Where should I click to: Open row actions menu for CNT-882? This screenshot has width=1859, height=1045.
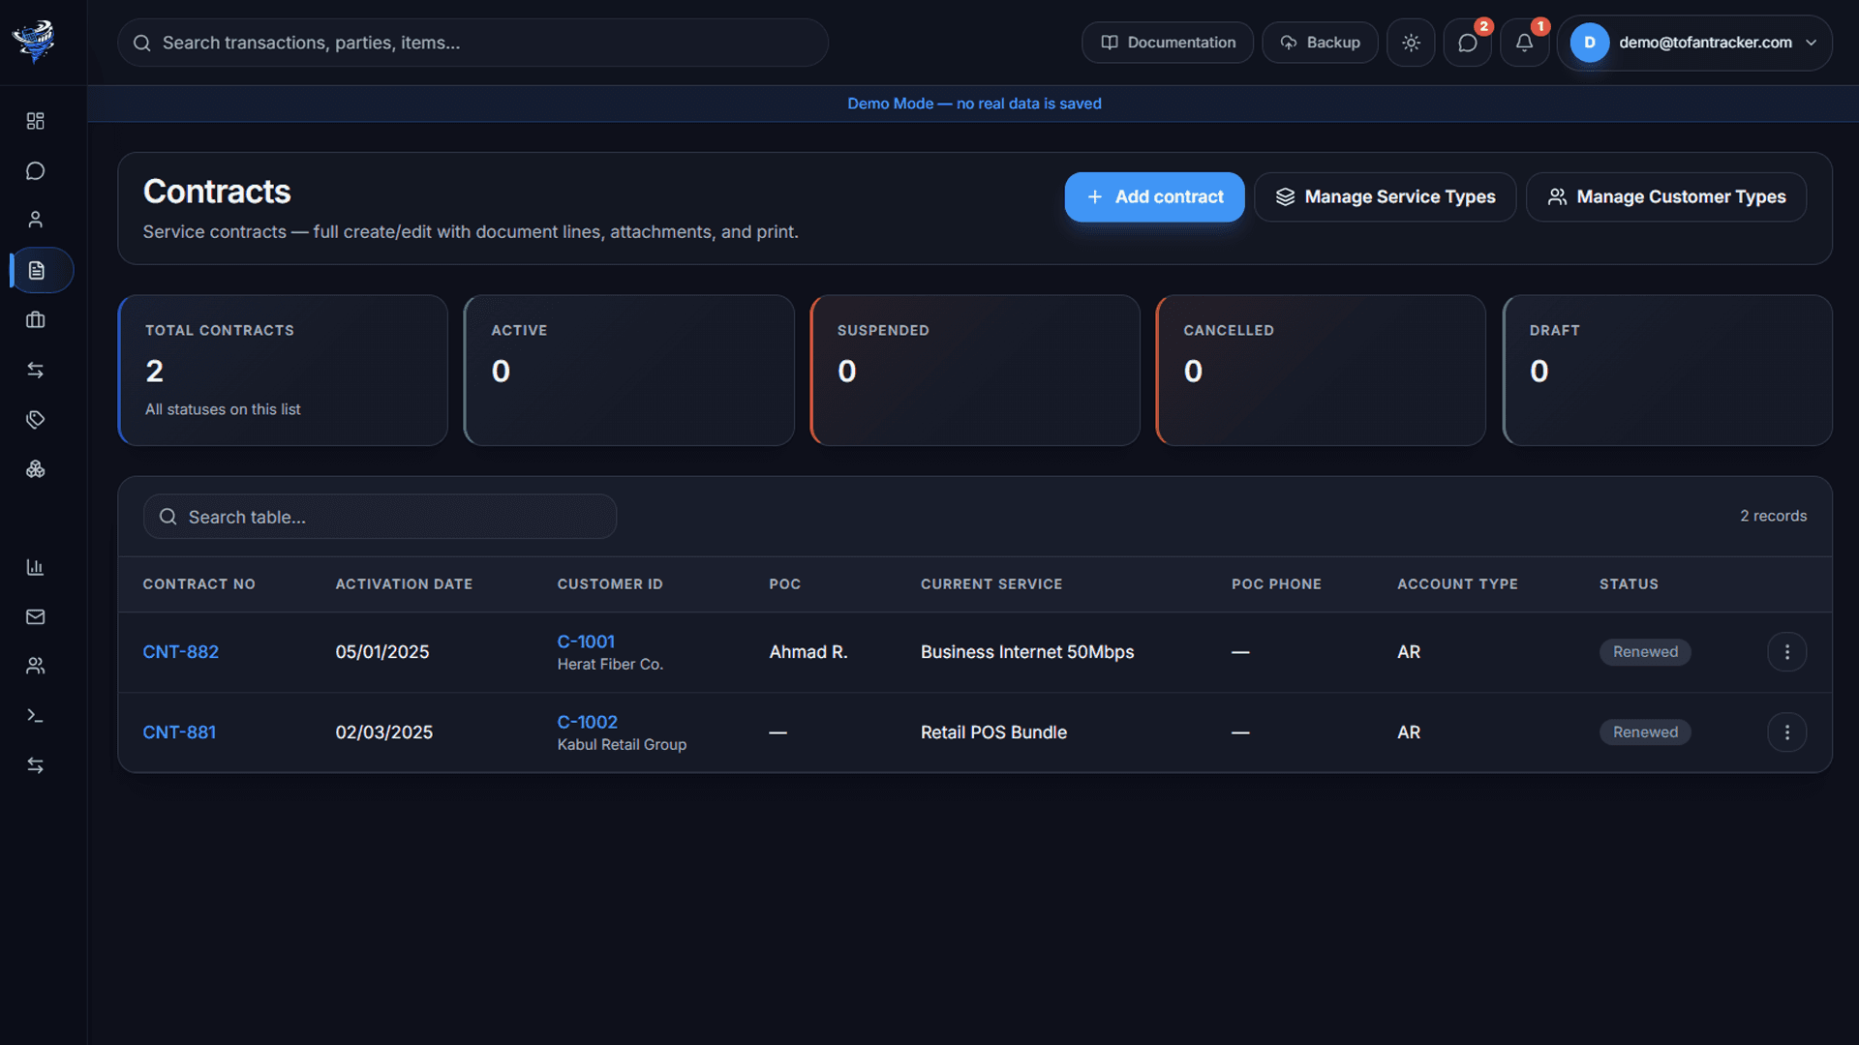click(x=1787, y=652)
